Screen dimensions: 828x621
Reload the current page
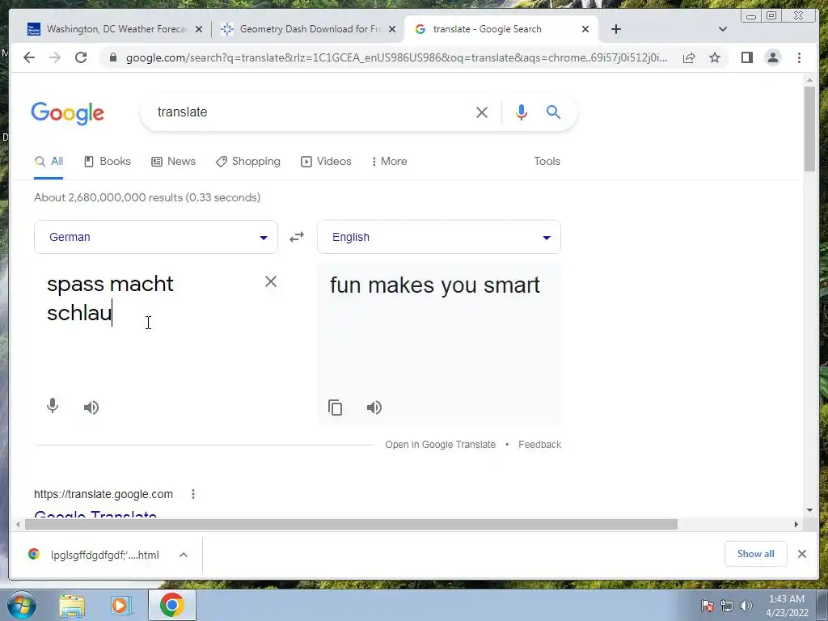coord(81,57)
